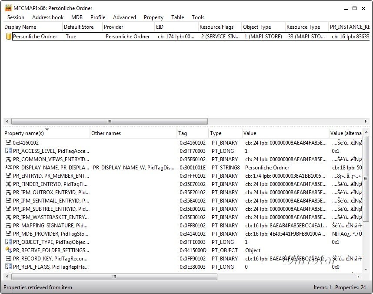This screenshot has width=373, height=294.
Task: Open the Address book menu
Action: click(48, 17)
